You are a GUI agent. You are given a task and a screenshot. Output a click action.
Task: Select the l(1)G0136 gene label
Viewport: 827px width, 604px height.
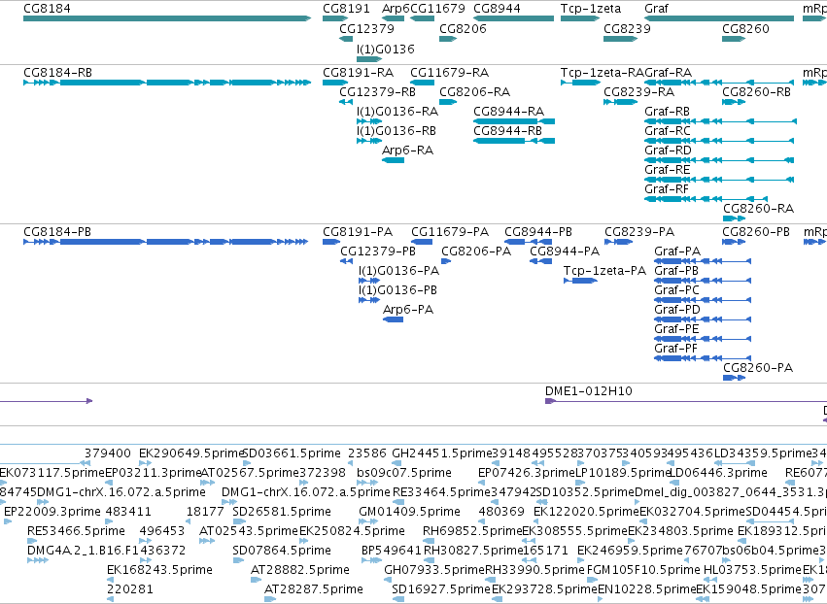[386, 49]
